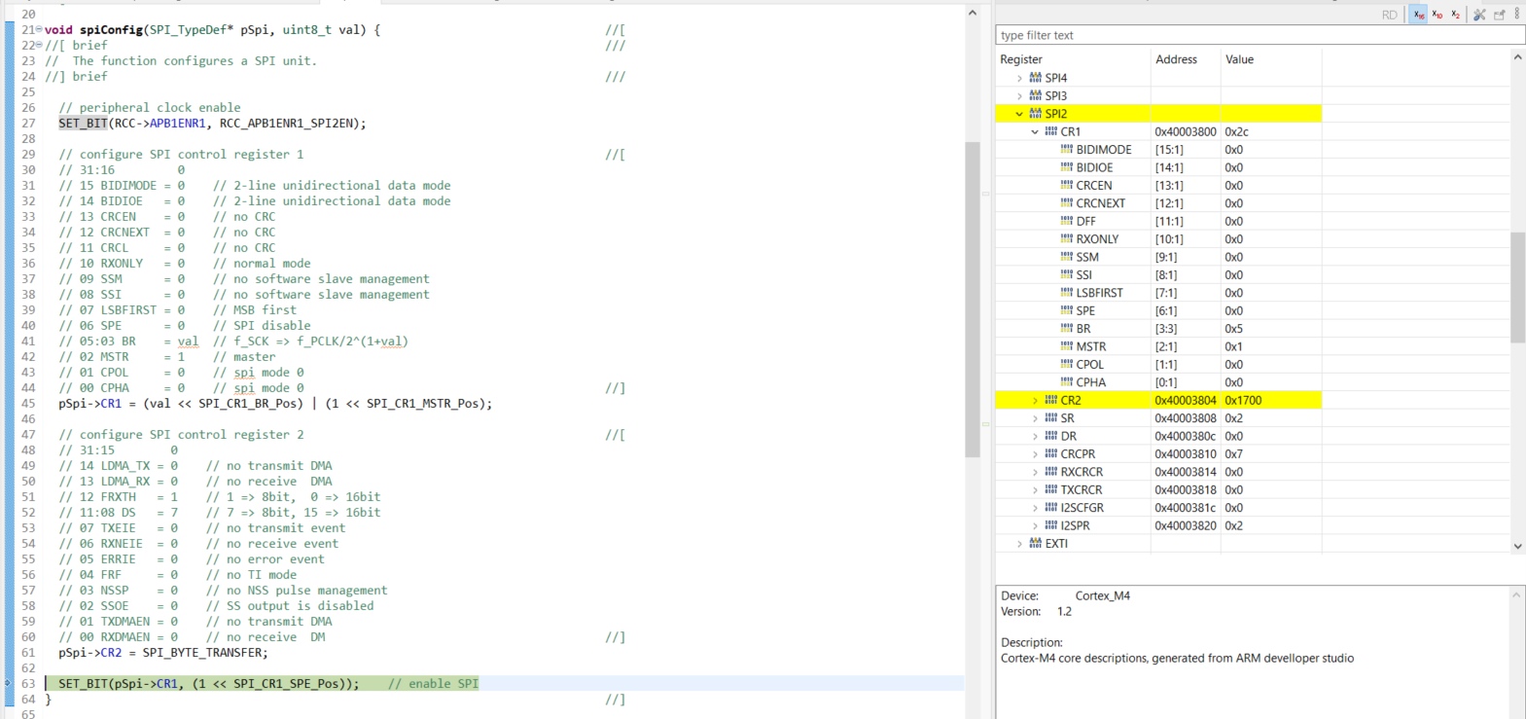This screenshot has width=1526, height=719.
Task: Click the SSM bitfield icon
Action: [1067, 257]
